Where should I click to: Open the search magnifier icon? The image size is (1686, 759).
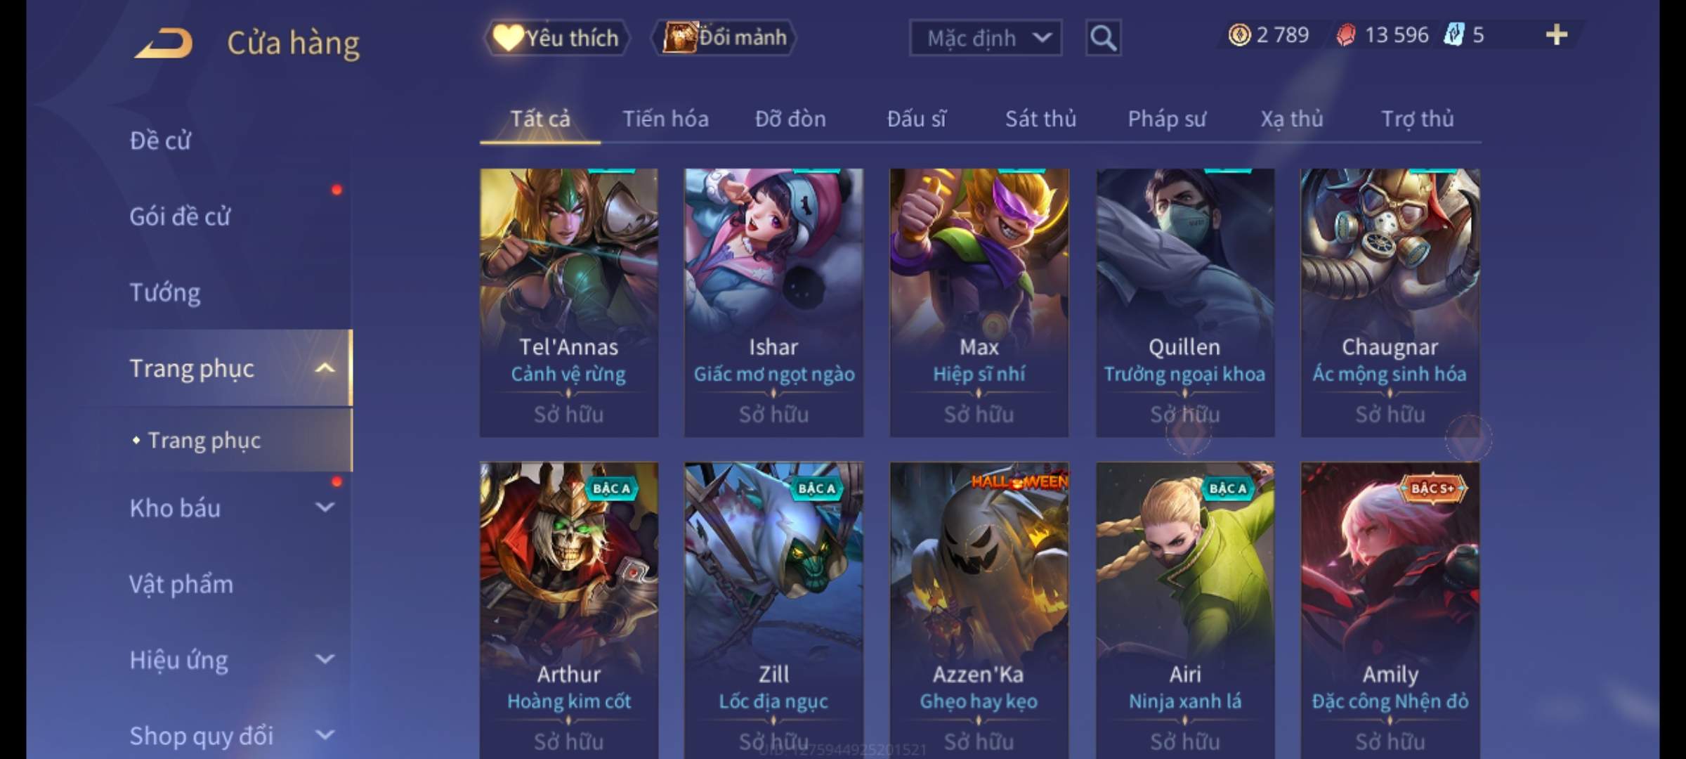pos(1103,37)
